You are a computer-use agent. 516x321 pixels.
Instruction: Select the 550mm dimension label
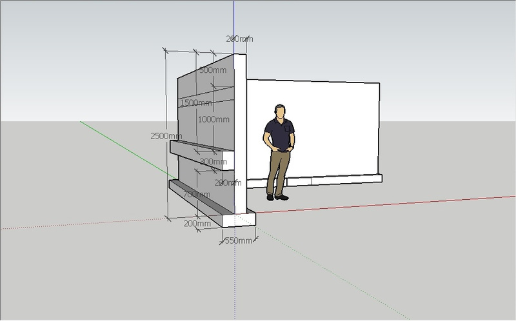(238, 240)
